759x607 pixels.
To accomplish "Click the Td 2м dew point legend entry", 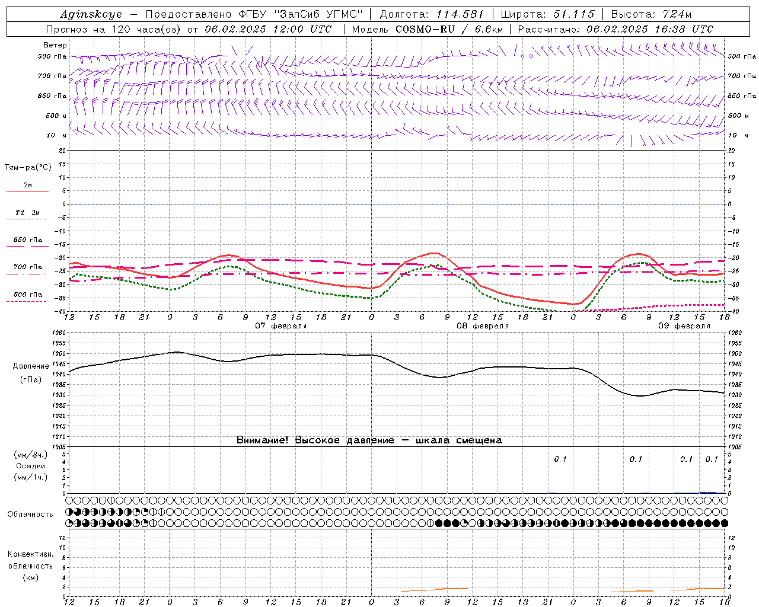I will [x=28, y=212].
